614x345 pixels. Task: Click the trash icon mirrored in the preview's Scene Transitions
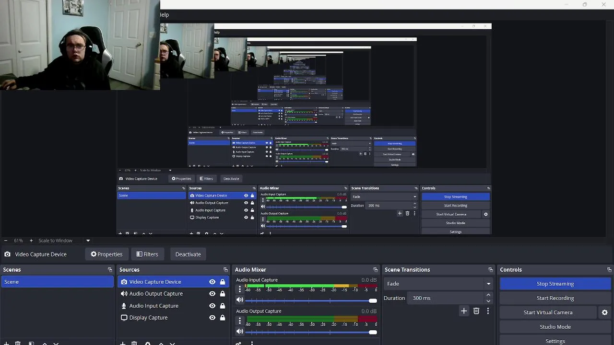408,213
